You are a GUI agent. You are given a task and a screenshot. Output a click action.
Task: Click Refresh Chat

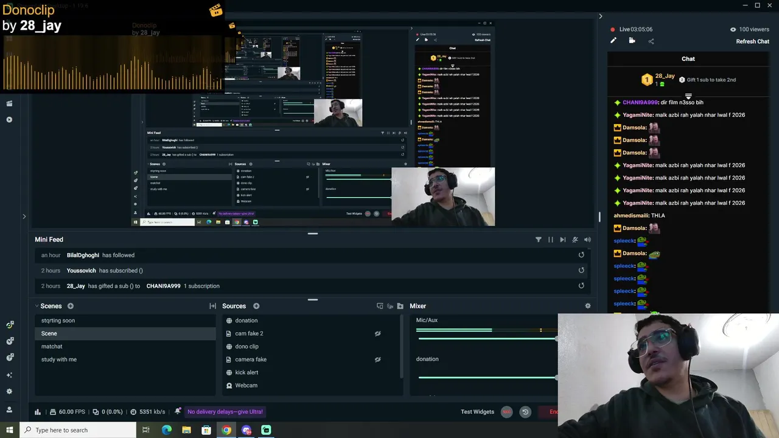[753, 41]
